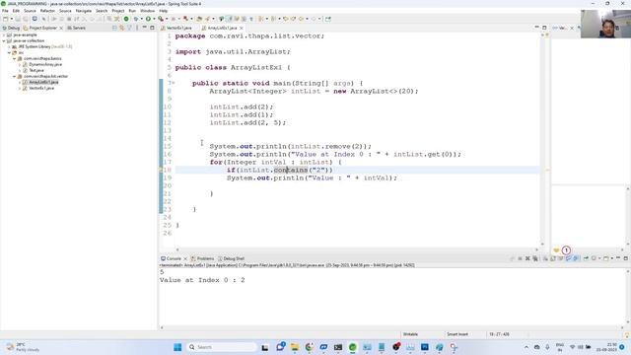Click the Back navigation arrow in toolbar
Image resolution: width=631 pixels, height=355 pixels.
pyautogui.click(x=301, y=19)
